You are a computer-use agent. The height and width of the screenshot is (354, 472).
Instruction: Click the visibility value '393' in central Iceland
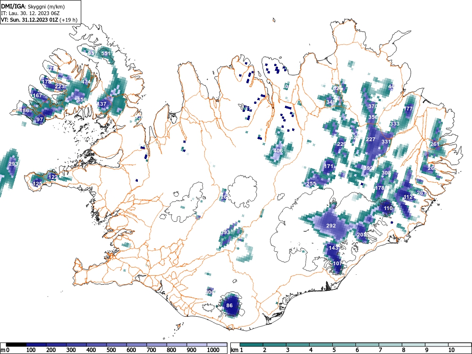coord(225,232)
